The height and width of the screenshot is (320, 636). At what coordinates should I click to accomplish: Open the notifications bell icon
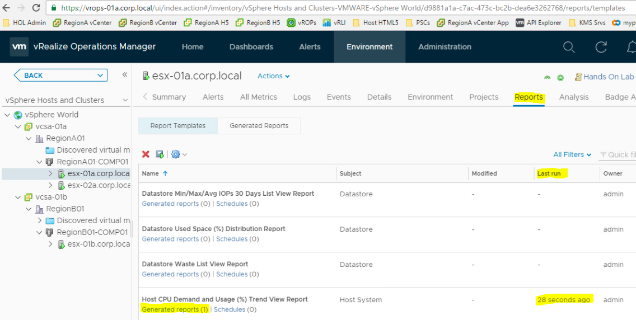[631, 47]
